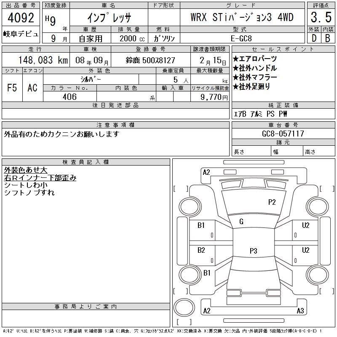Click the P3 mark on the roof

point(254,251)
